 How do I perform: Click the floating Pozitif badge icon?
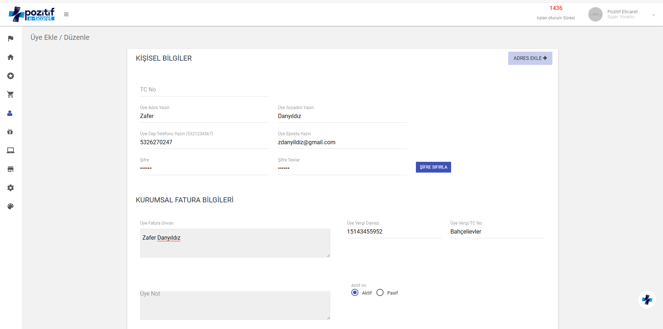647,300
